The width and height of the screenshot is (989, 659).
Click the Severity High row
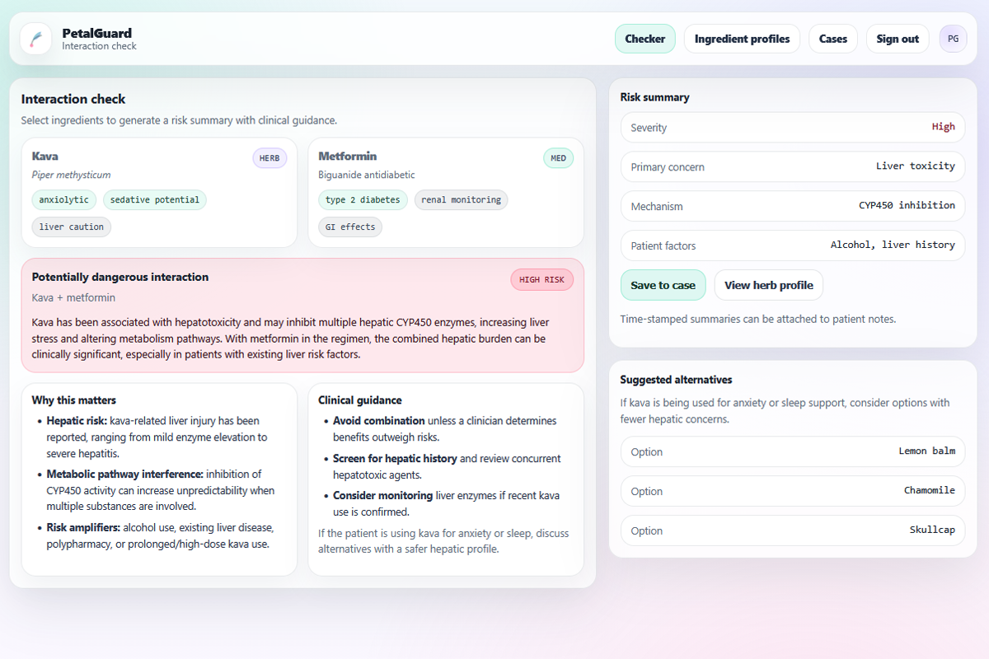[792, 128]
